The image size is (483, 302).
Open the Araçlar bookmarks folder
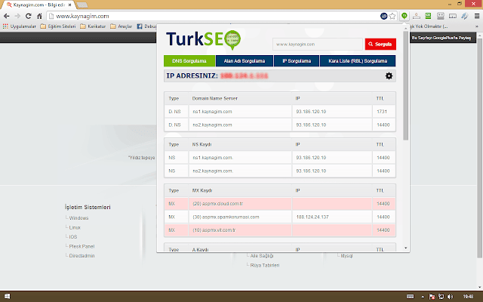coord(121,26)
